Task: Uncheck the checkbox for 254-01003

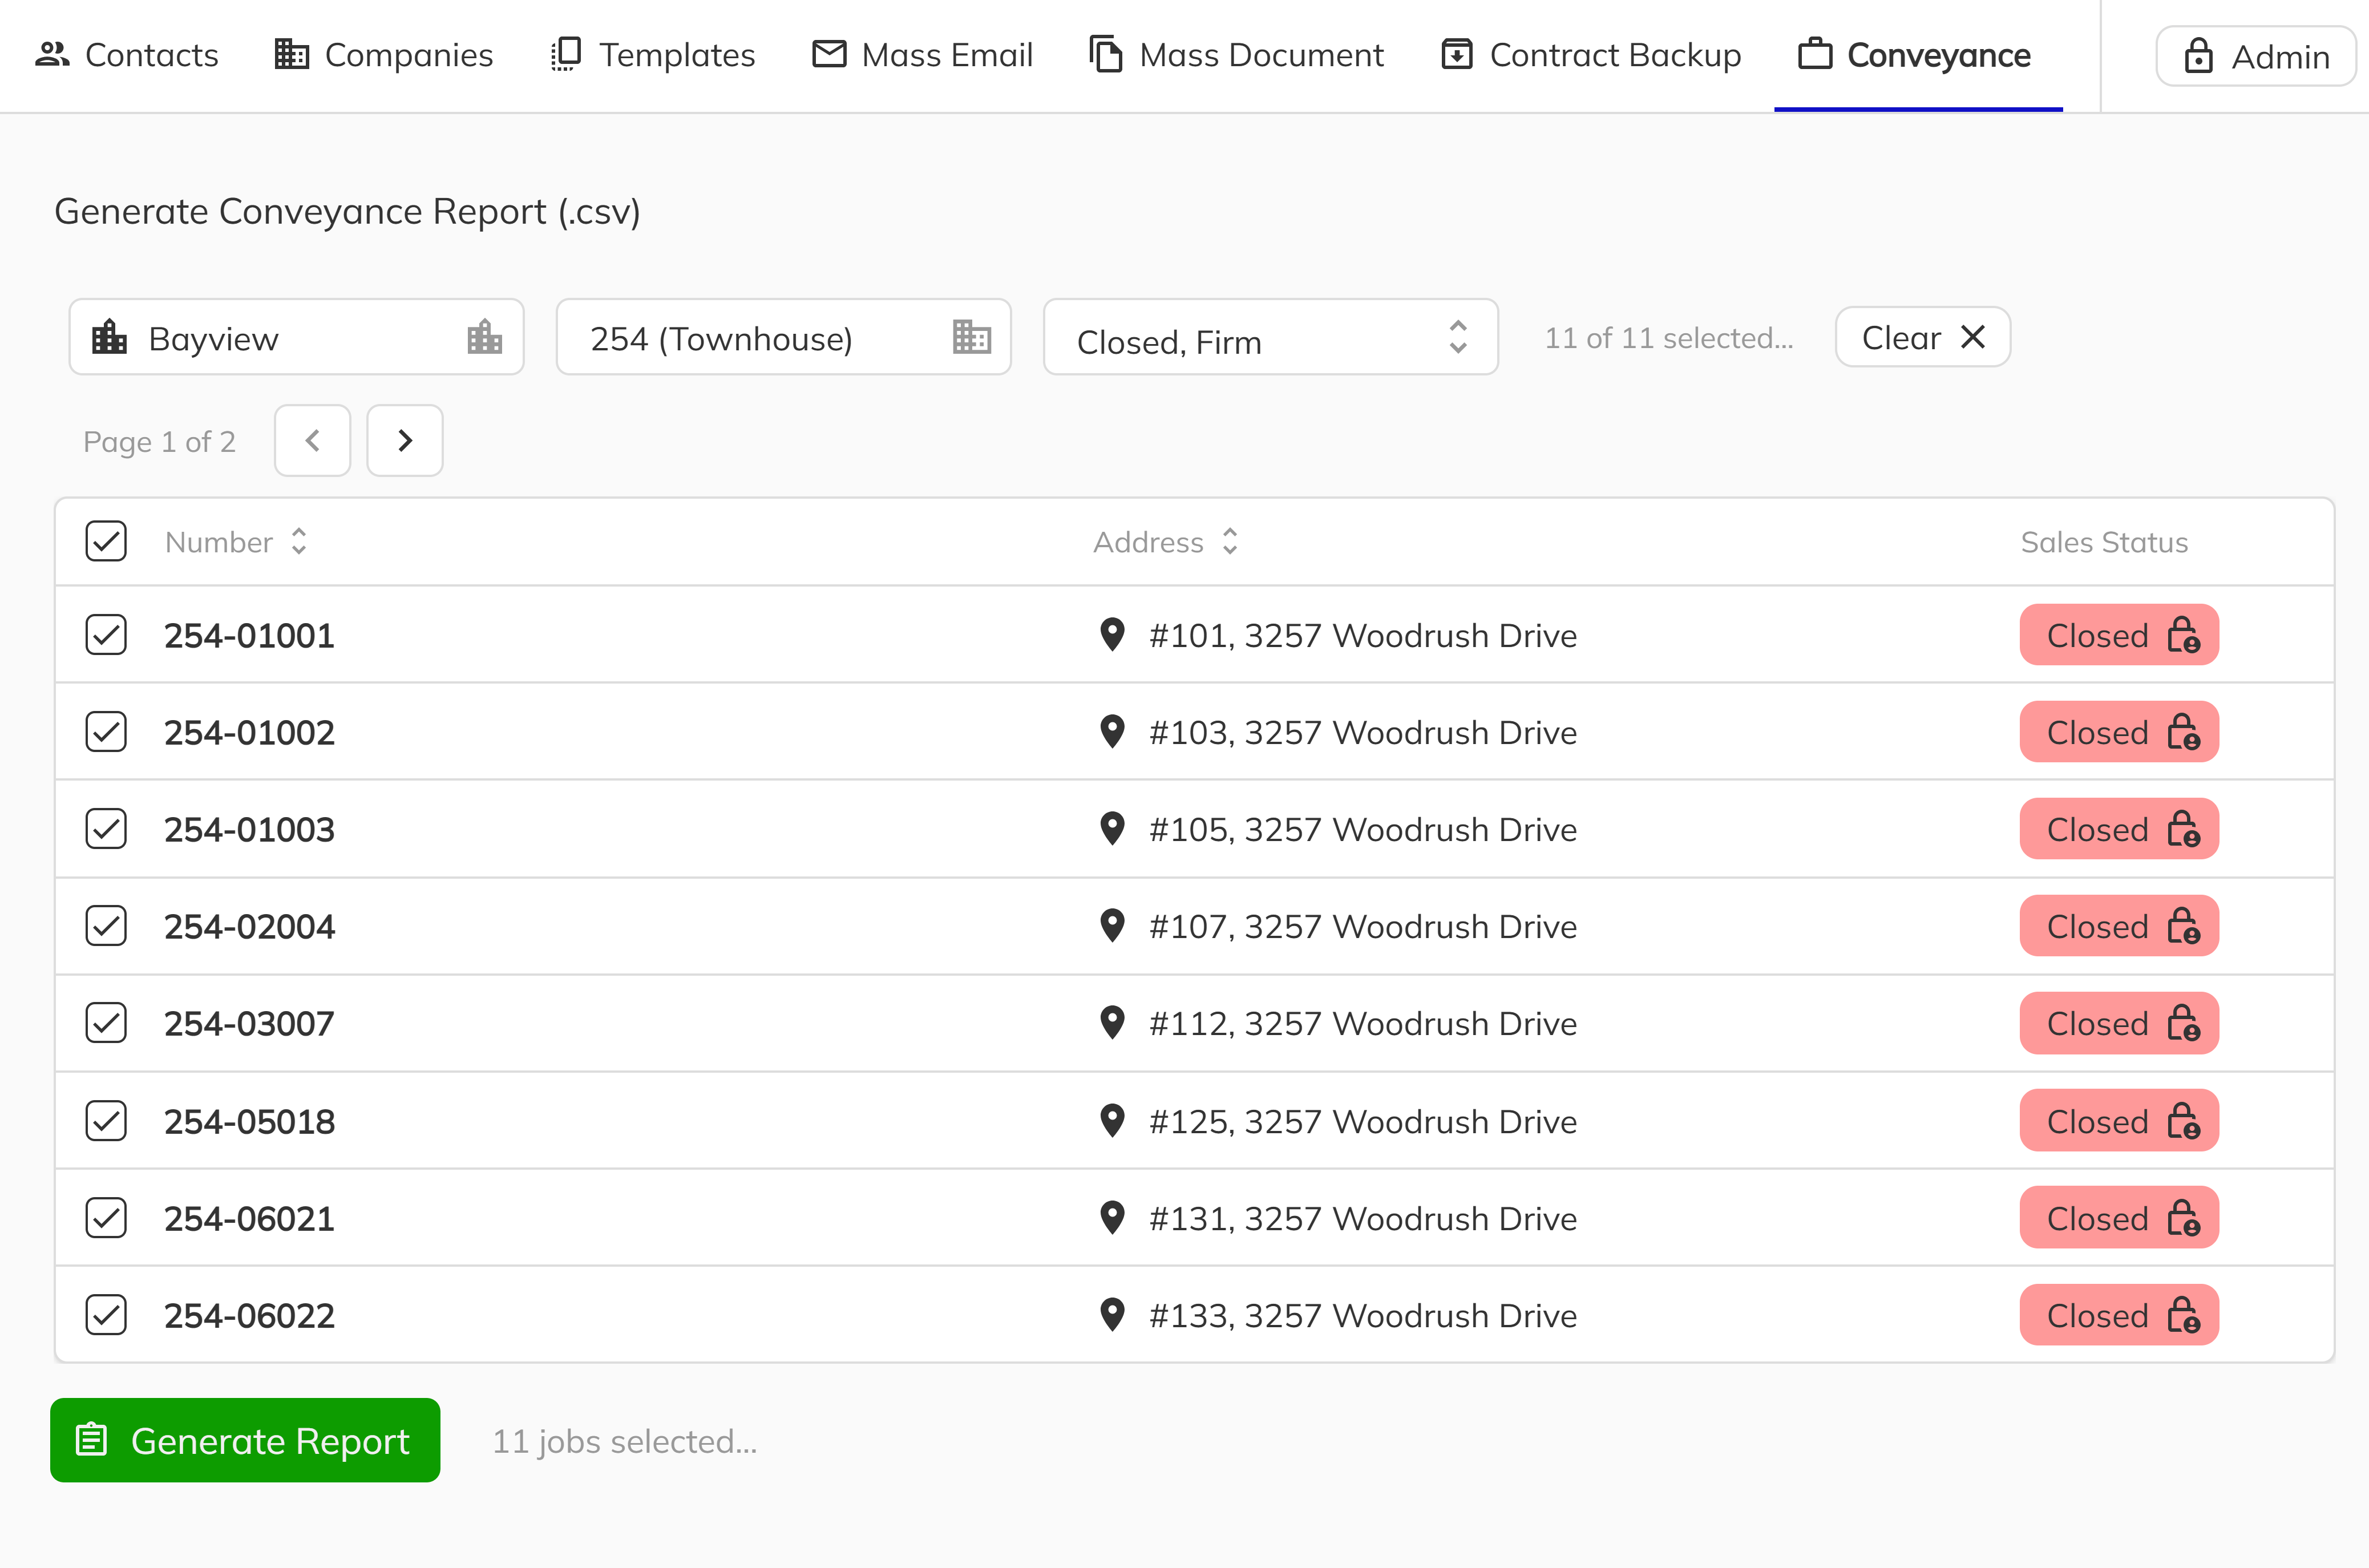Action: (x=106, y=829)
